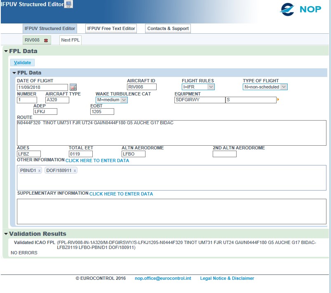Click the EOBT field with 1205
Viewport: 331px width, 293px height.
[x=102, y=112]
